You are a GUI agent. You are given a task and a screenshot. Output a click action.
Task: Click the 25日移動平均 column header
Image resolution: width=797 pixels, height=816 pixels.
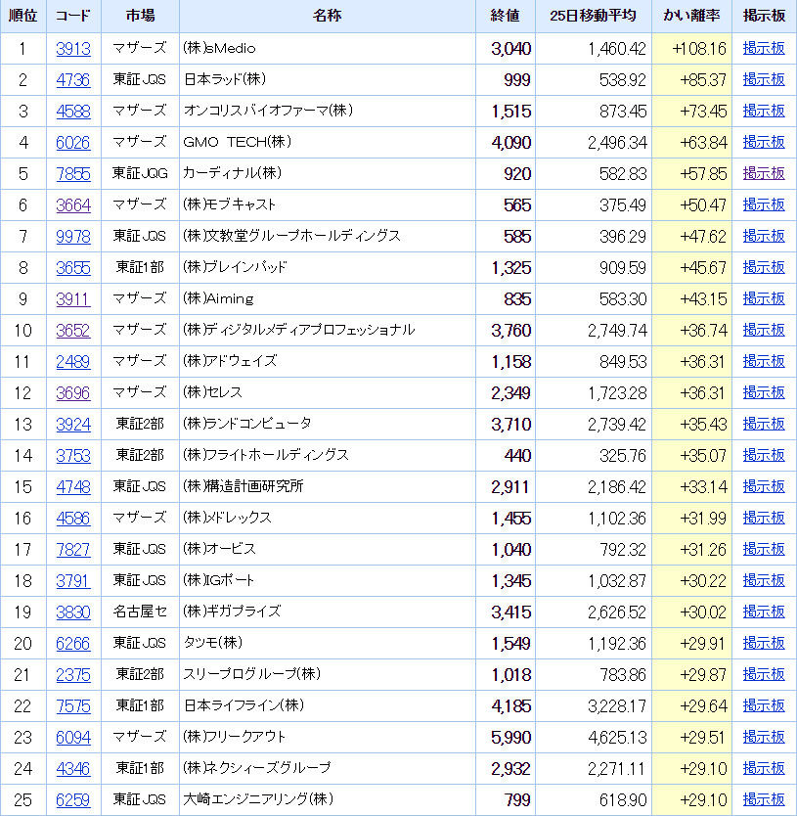click(593, 16)
